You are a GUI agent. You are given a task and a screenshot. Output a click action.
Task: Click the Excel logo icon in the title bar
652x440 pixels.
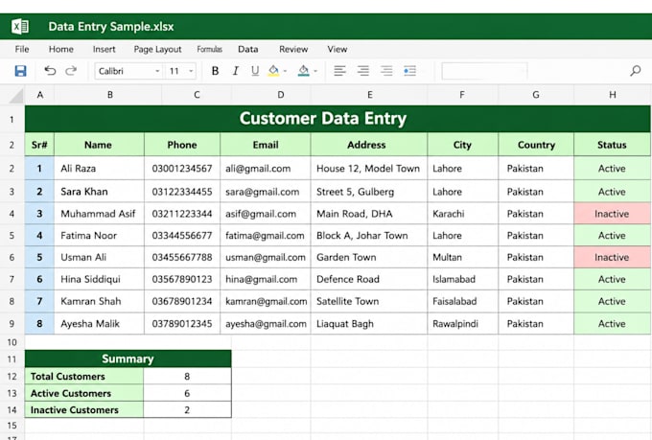20,27
